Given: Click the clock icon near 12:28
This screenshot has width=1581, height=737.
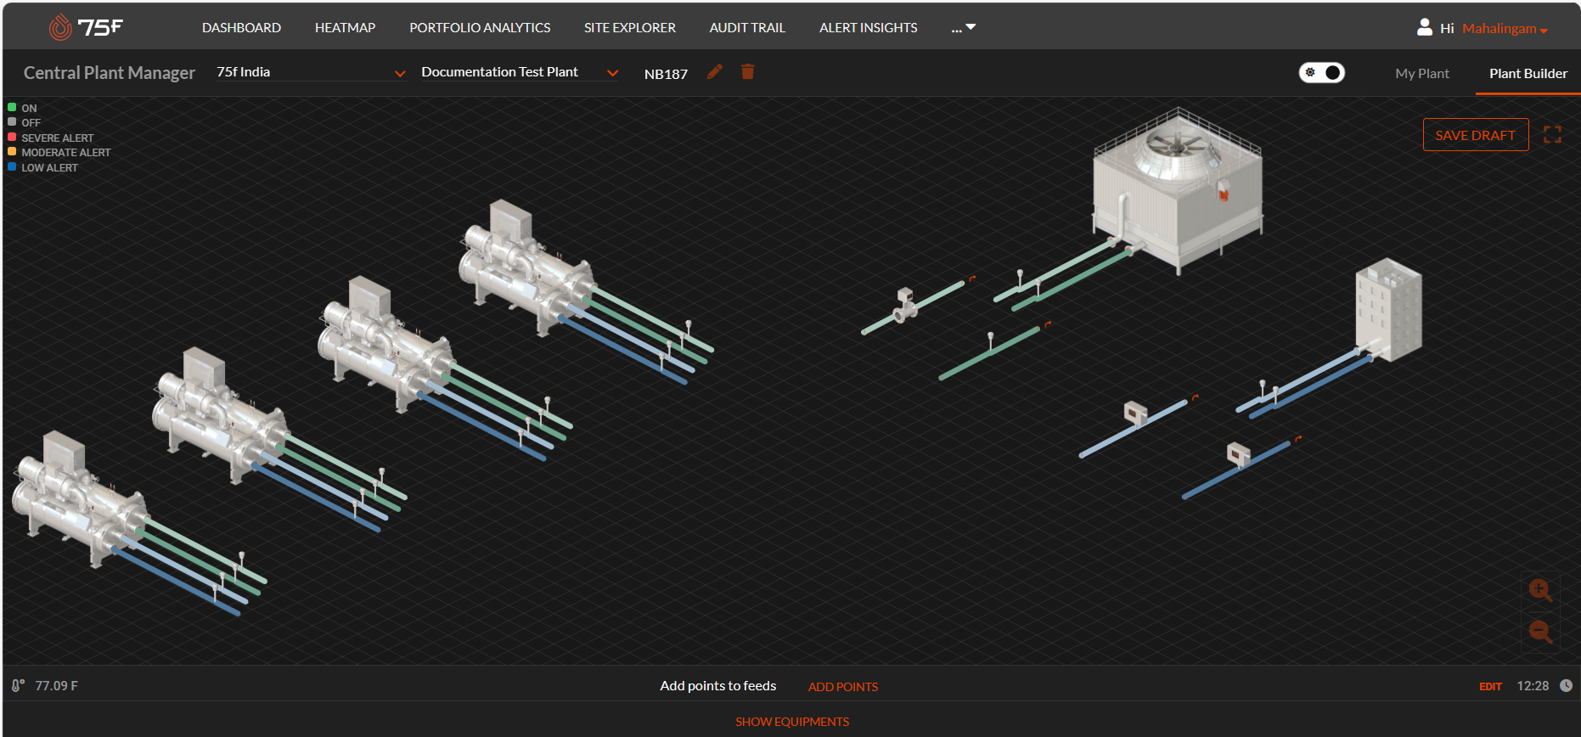Looking at the screenshot, I should (1566, 686).
